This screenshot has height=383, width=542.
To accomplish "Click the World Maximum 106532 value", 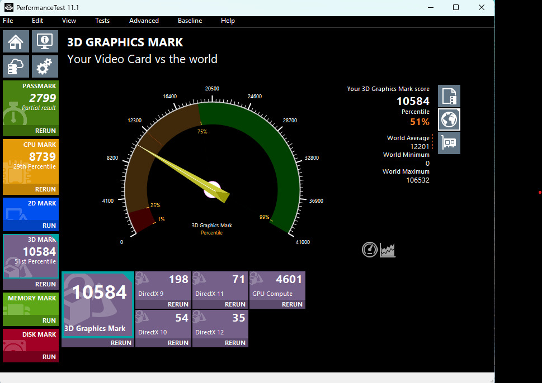I will (x=418, y=180).
